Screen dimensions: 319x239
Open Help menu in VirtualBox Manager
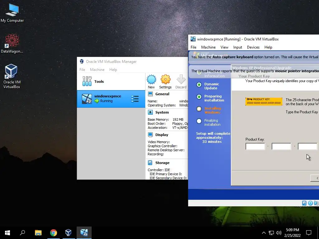113,69
